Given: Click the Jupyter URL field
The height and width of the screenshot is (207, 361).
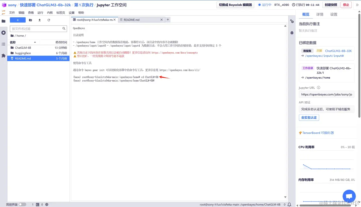Looking at the screenshot, I should 326,94.
